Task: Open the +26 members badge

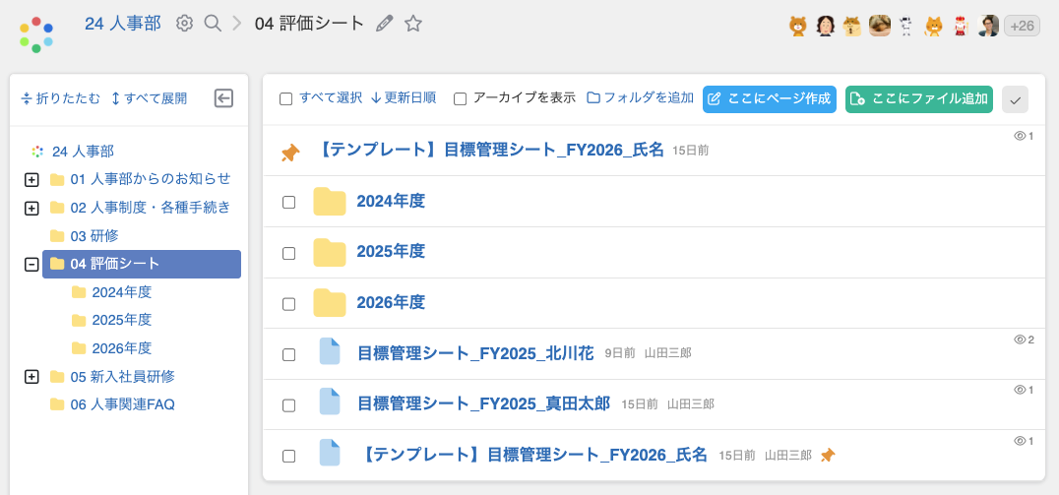Action: [1022, 26]
